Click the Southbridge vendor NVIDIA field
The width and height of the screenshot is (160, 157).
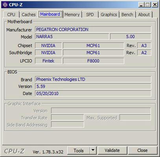(x=48, y=53)
